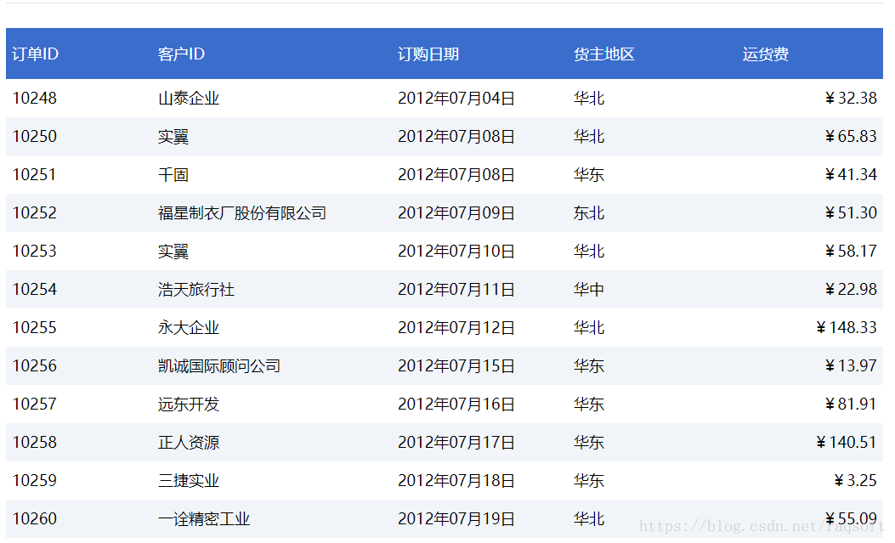The height and width of the screenshot is (543, 895).
Task: Select order ID cell 10255
Action: tap(35, 327)
